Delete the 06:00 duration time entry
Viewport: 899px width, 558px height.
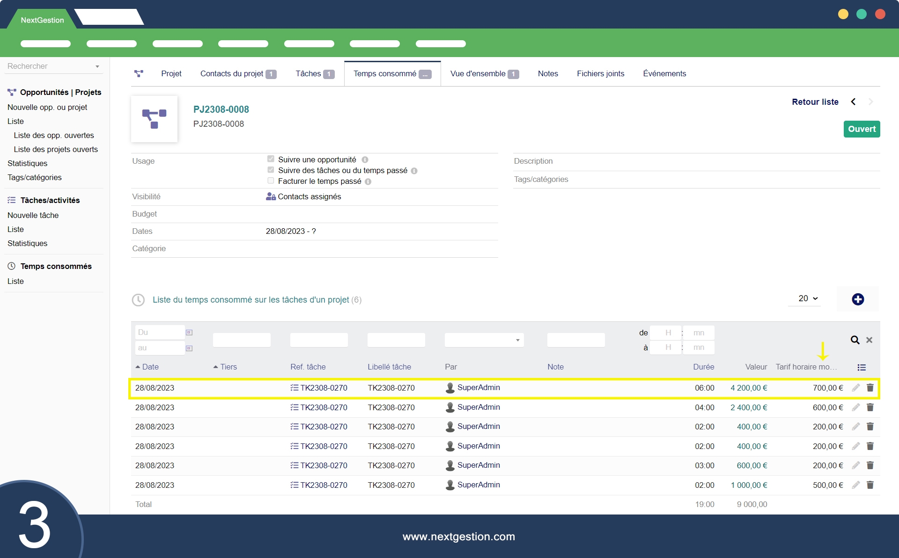(870, 388)
